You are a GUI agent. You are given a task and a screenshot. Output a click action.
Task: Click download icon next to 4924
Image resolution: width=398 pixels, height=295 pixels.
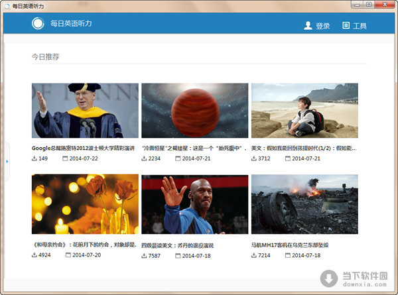click(x=34, y=255)
